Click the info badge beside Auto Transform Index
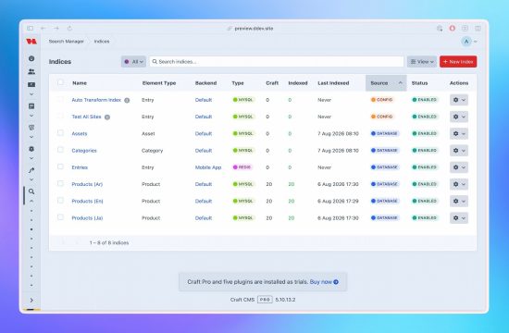 [127, 100]
